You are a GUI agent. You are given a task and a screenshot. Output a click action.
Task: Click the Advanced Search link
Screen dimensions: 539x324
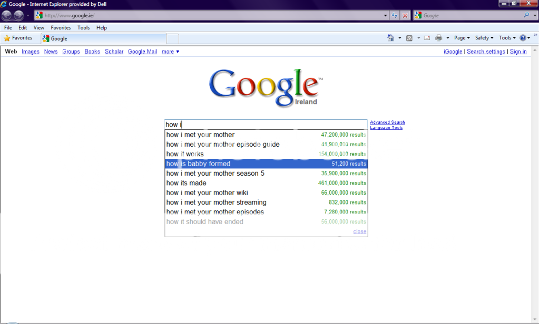(x=387, y=122)
